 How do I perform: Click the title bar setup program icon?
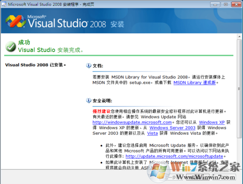click(x=4, y=4)
